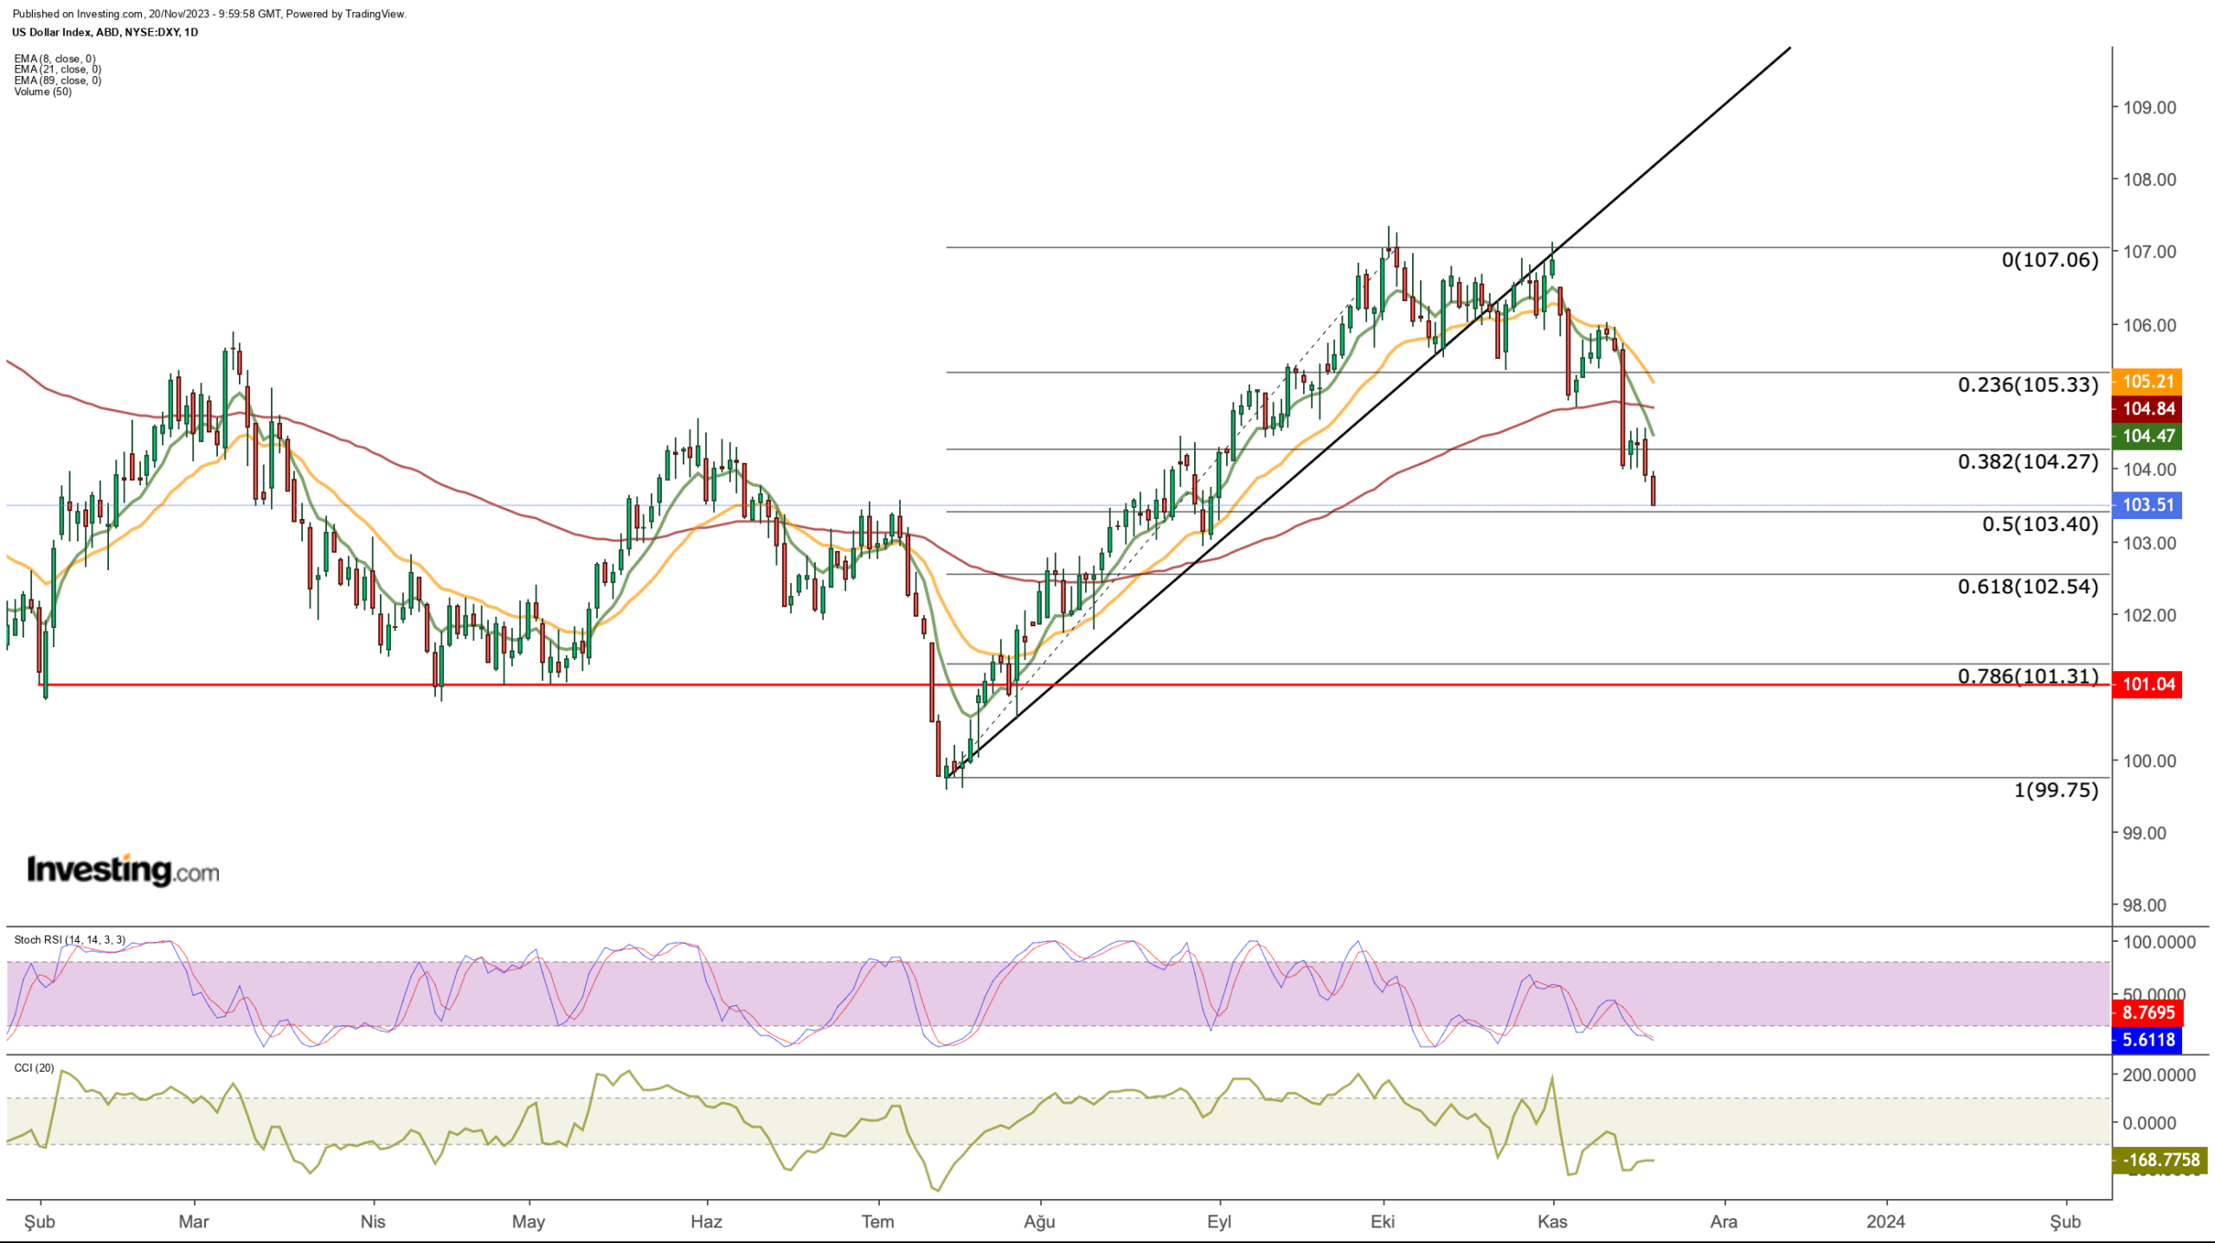Select the 0.618(102.54) Fibonacci level label
The height and width of the screenshot is (1243, 2215).
tap(2028, 587)
